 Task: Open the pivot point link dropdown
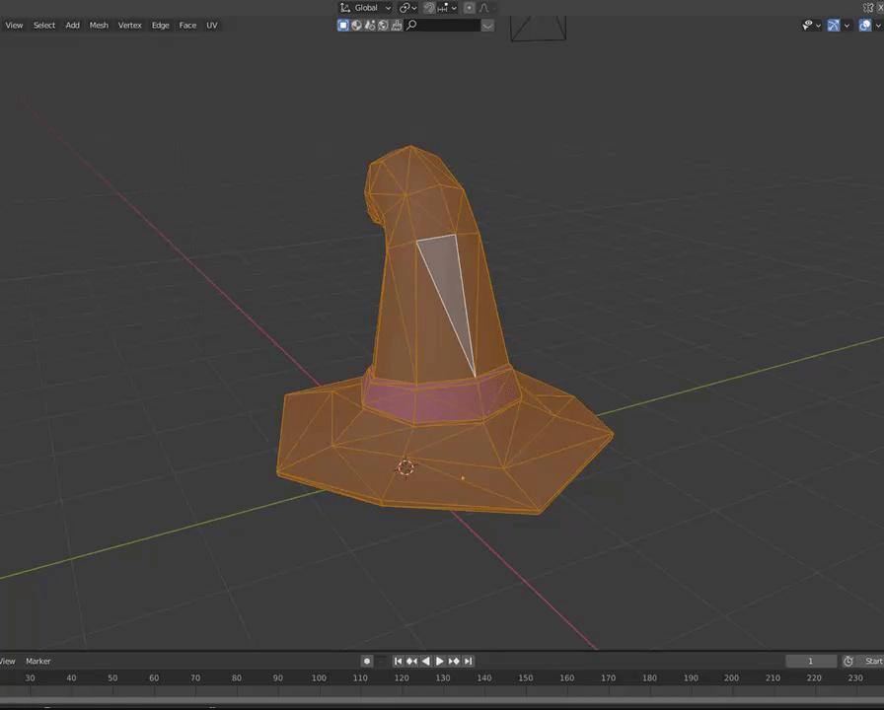click(x=407, y=8)
